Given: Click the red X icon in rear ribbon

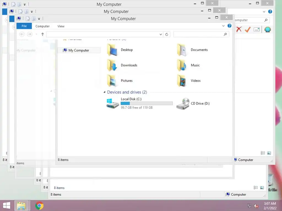Looking at the screenshot, I should (x=239, y=29).
